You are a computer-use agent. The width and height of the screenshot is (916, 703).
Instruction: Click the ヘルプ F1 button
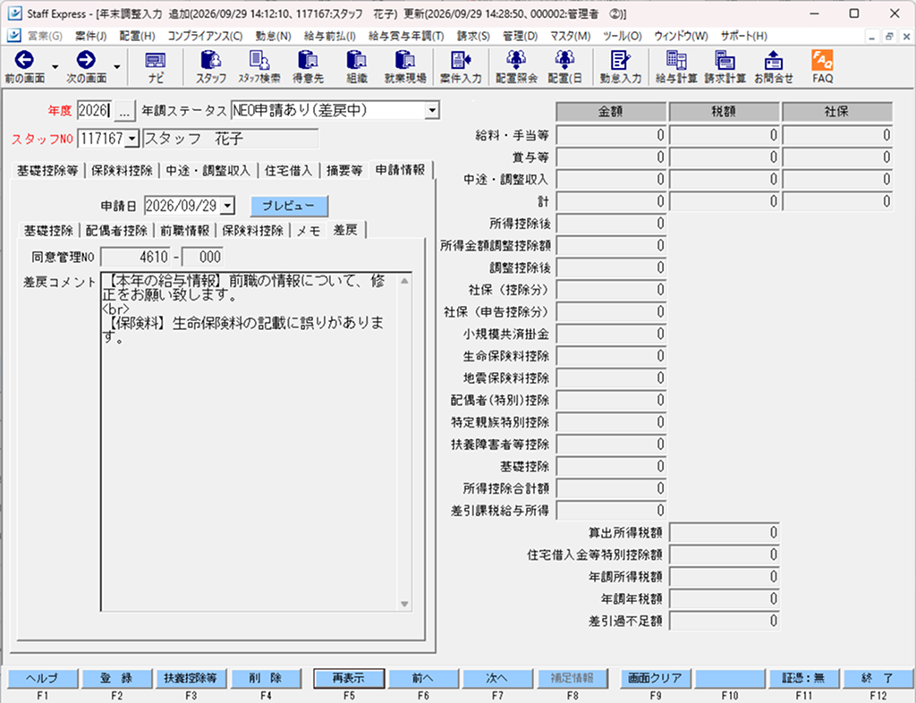click(43, 679)
